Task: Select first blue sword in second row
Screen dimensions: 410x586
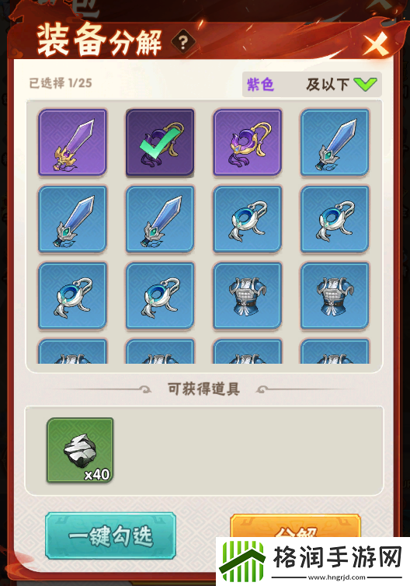Action: click(72, 219)
